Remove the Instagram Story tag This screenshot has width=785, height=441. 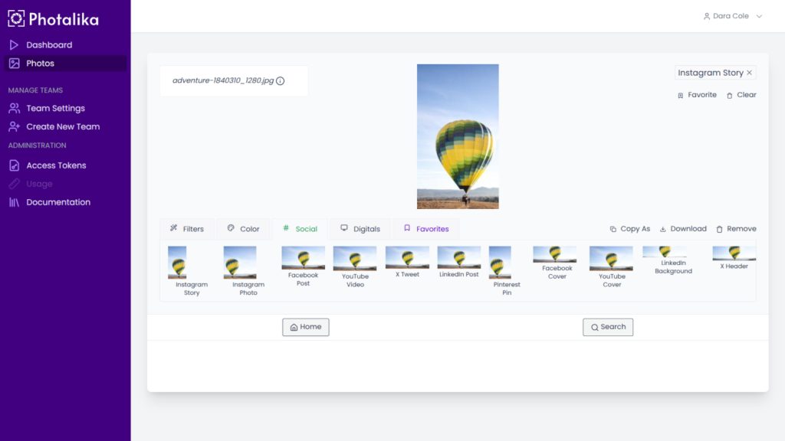(750, 73)
